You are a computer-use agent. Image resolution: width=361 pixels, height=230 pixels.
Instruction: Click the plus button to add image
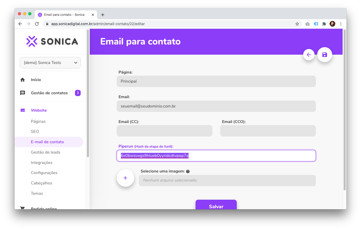[x=126, y=178]
